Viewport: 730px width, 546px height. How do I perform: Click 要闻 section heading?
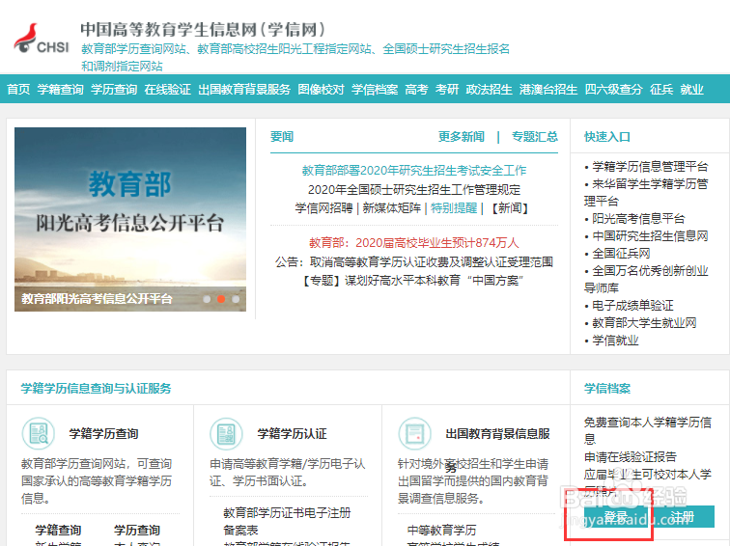(x=282, y=137)
